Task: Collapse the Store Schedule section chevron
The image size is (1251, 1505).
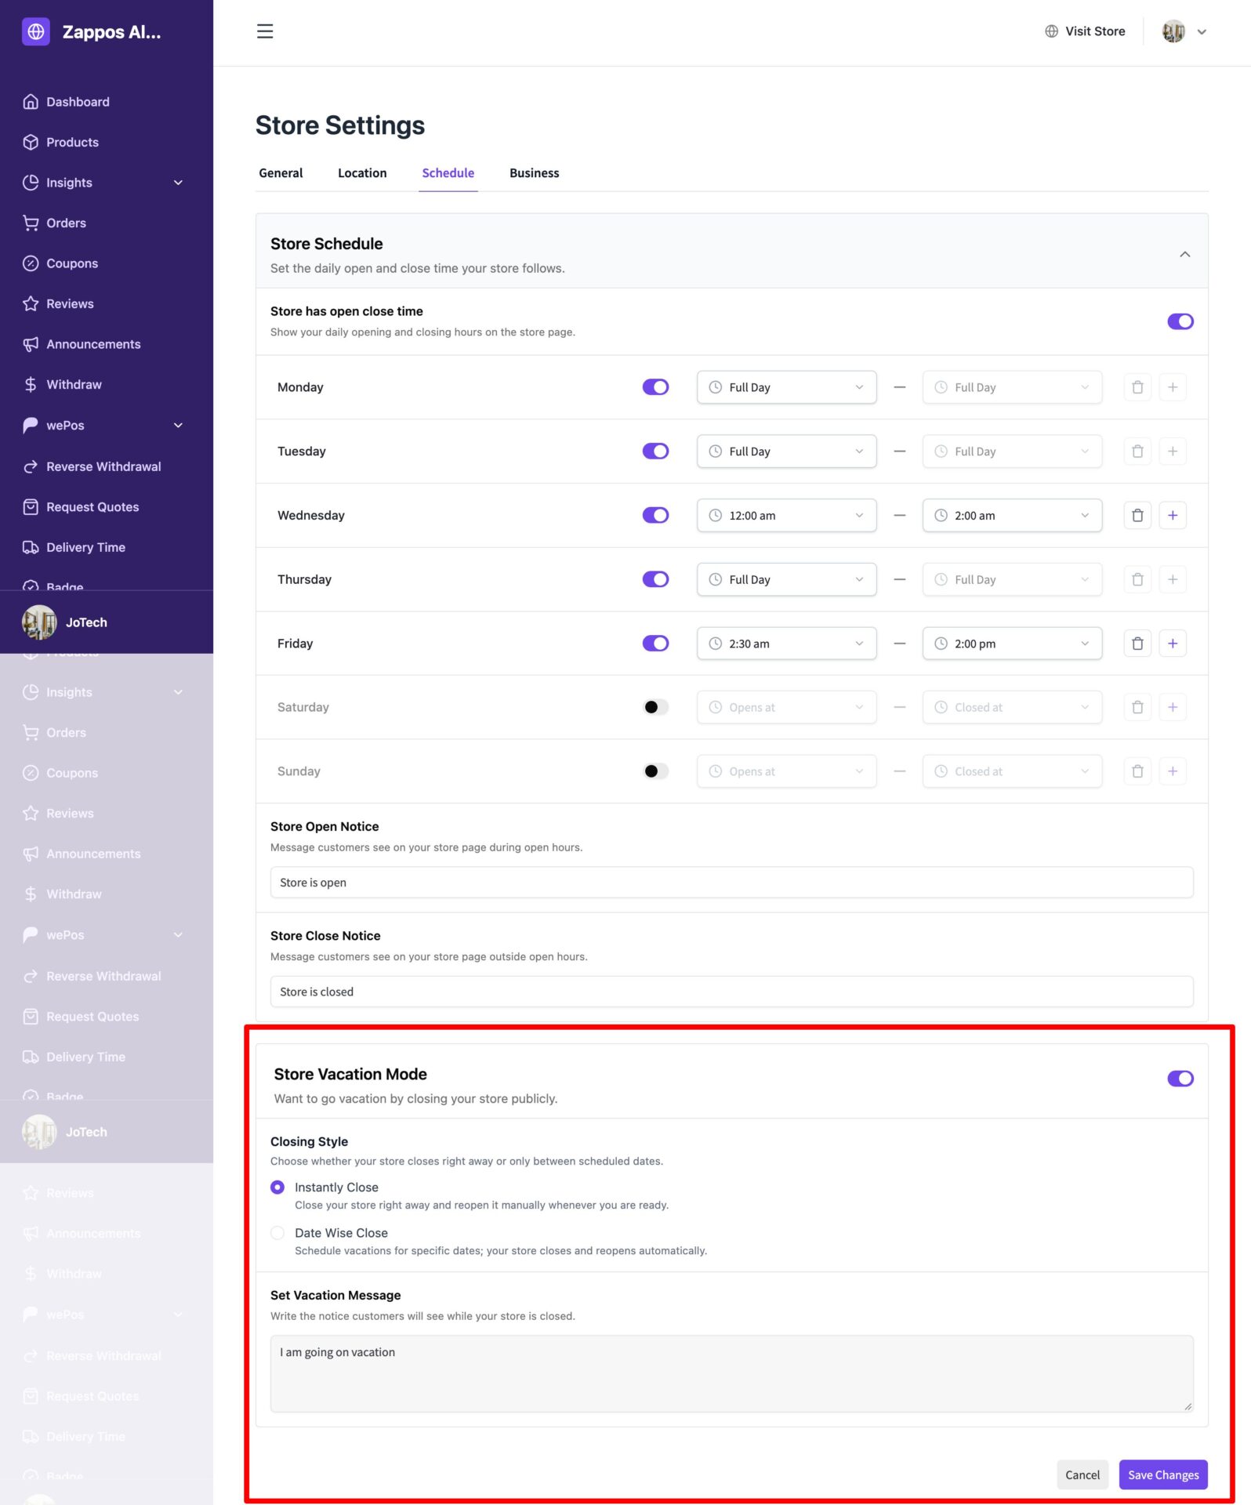Action: [1185, 255]
